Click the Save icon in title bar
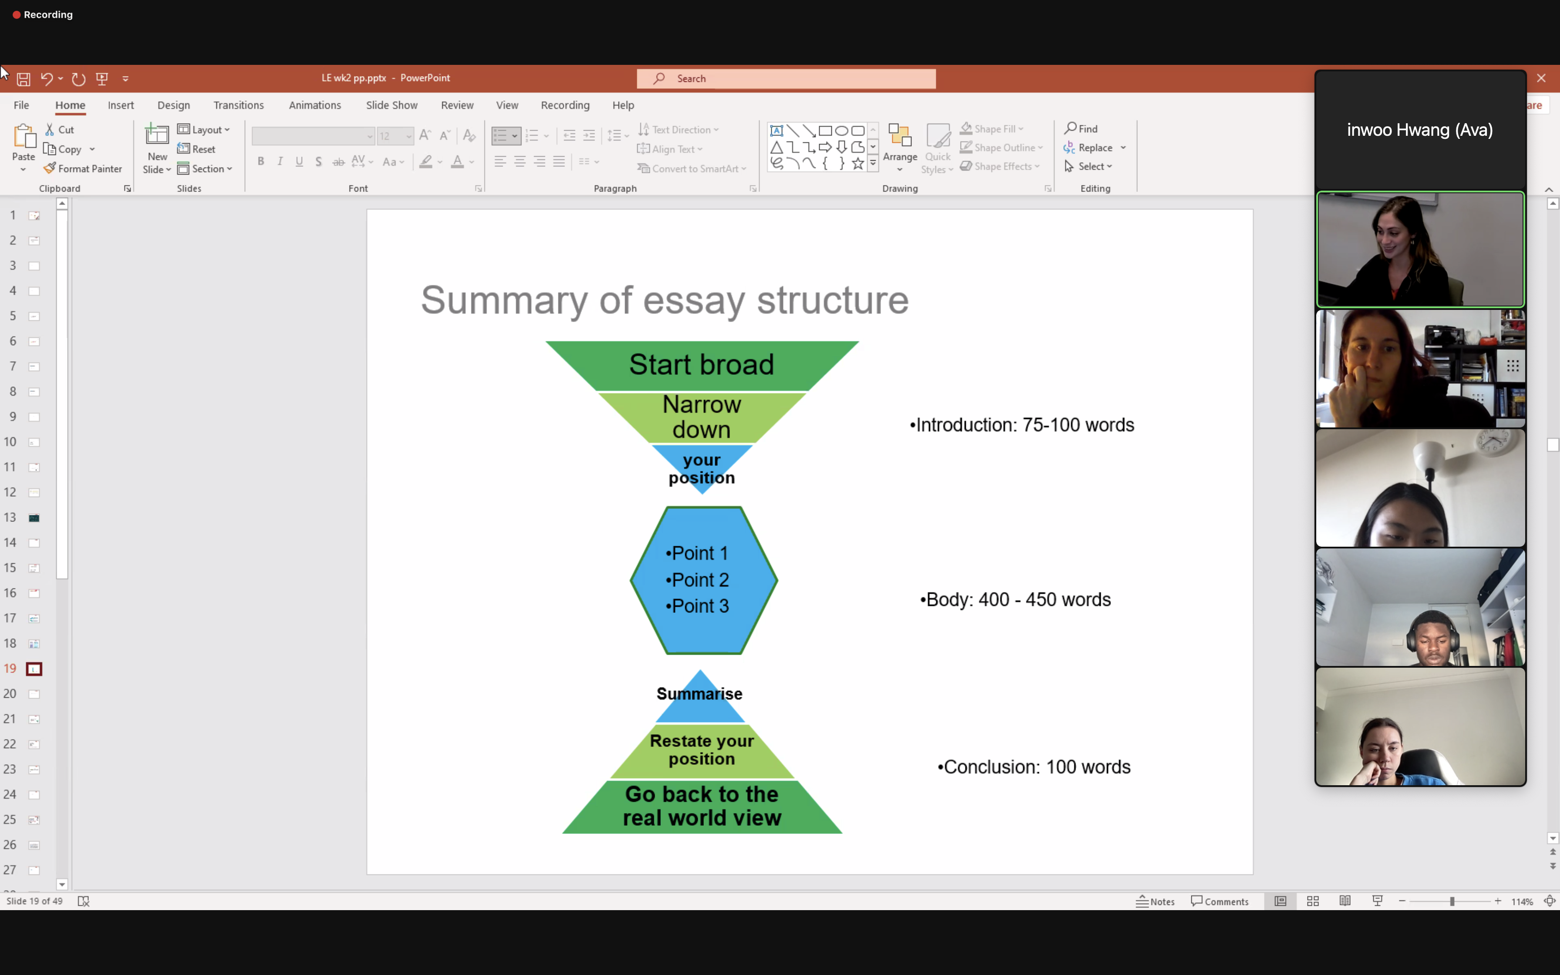Screen dimensions: 1560x975 [x=23, y=79]
